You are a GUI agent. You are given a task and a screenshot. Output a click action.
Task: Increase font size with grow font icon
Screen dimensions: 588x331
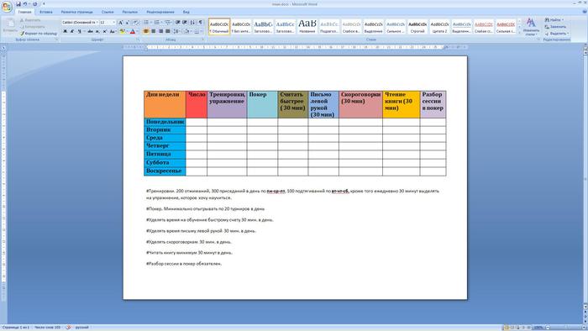[120, 23]
